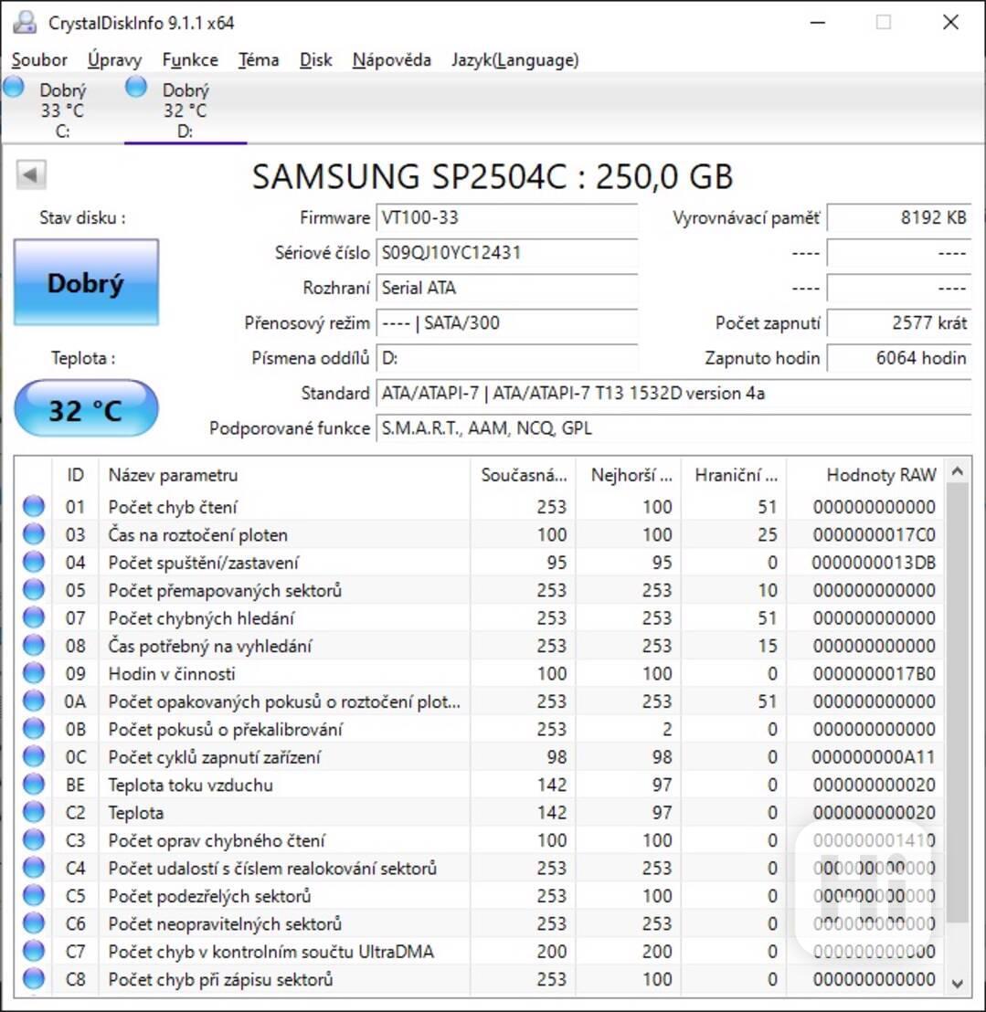Click status icon of row 05 přemapovaných sektorů
Image resolution: width=986 pixels, height=1012 pixels.
[34, 589]
